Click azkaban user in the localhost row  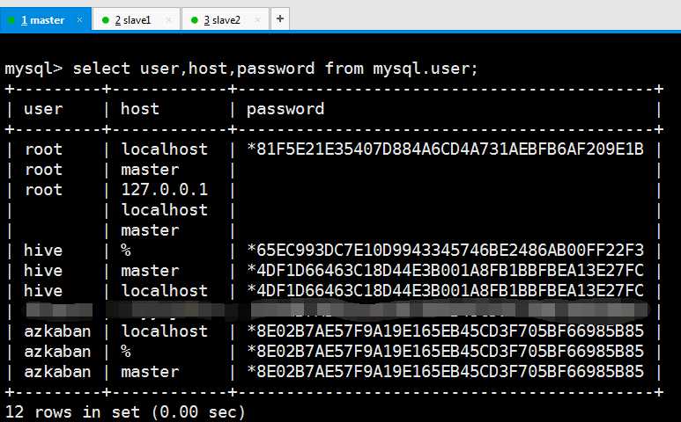(x=57, y=331)
